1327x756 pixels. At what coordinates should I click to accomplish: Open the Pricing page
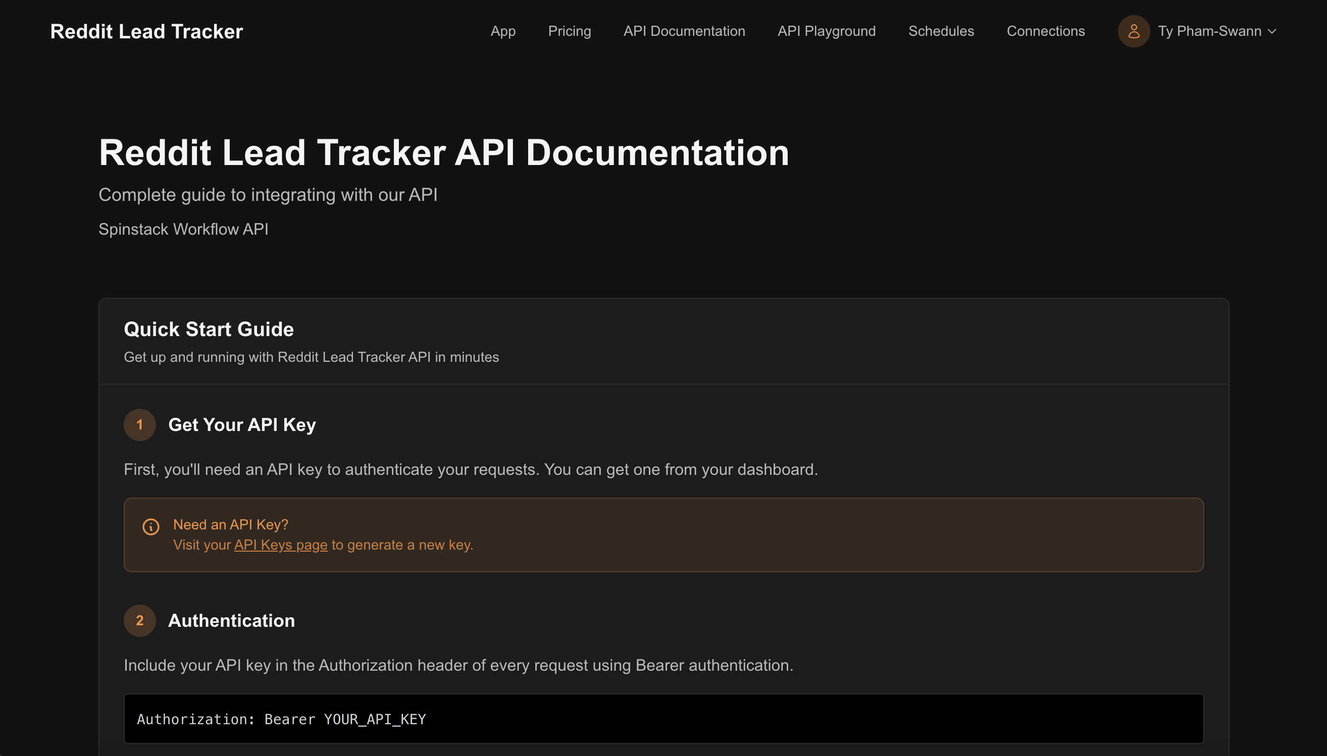pyautogui.click(x=569, y=31)
